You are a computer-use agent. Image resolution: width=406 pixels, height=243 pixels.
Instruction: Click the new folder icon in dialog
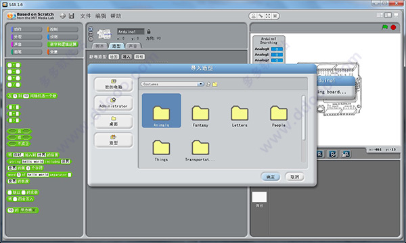pyautogui.click(x=215, y=84)
